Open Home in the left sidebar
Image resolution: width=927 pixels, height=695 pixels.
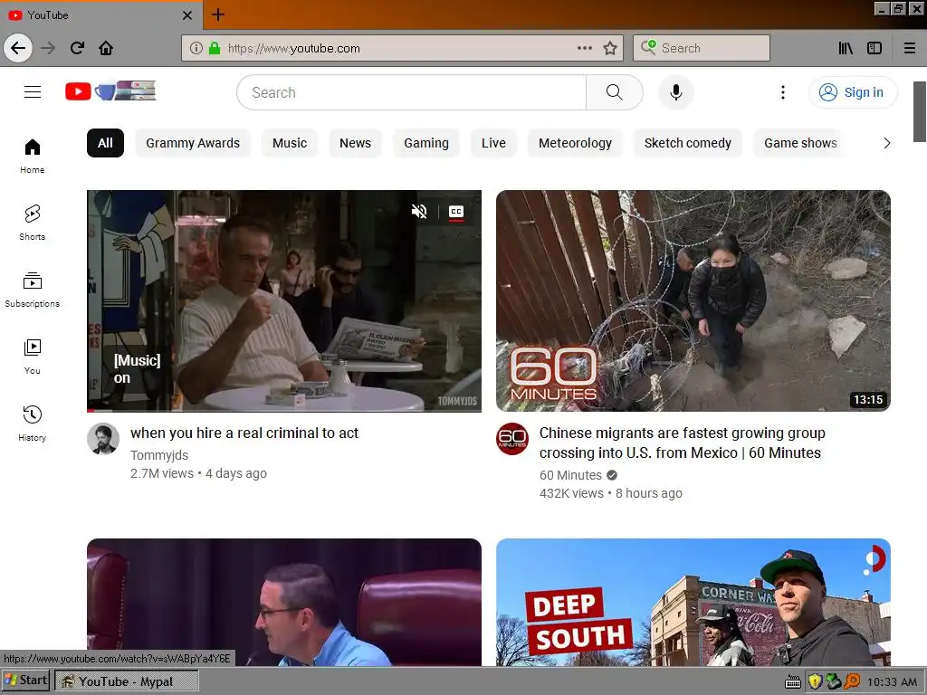tap(33, 156)
